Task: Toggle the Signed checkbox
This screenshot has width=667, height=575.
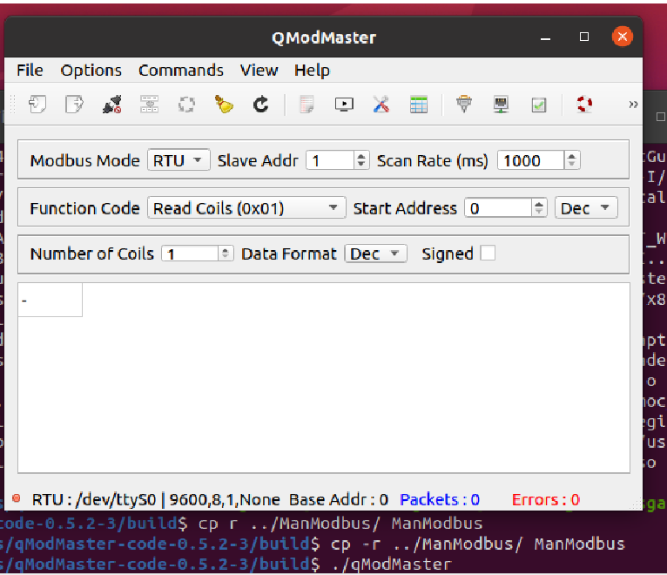Action: [488, 253]
